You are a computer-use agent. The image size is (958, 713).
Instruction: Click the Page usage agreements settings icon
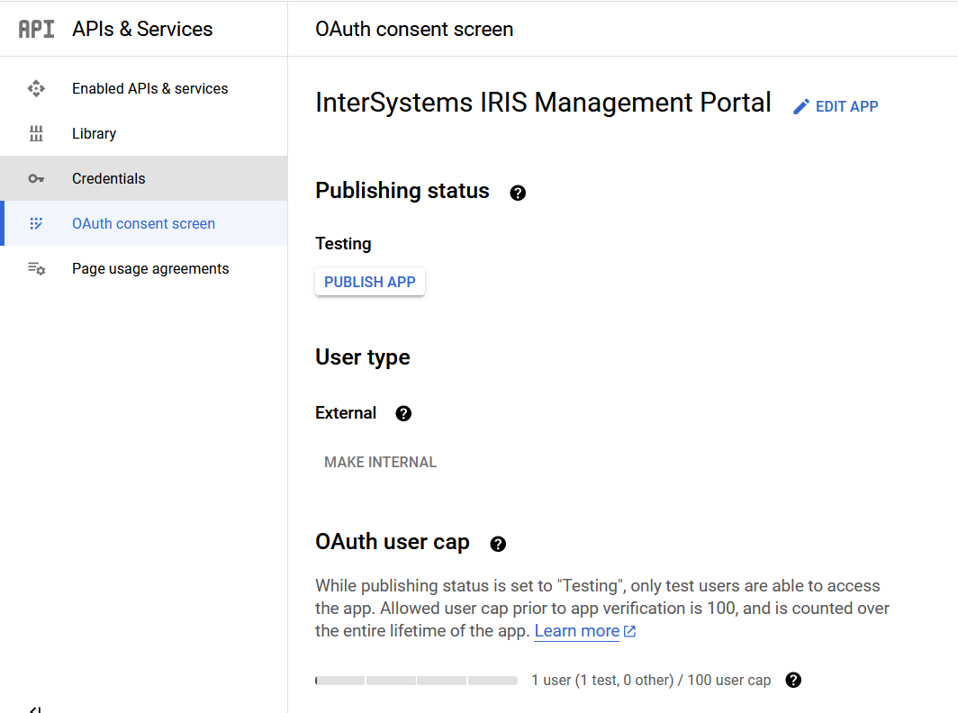coord(36,268)
